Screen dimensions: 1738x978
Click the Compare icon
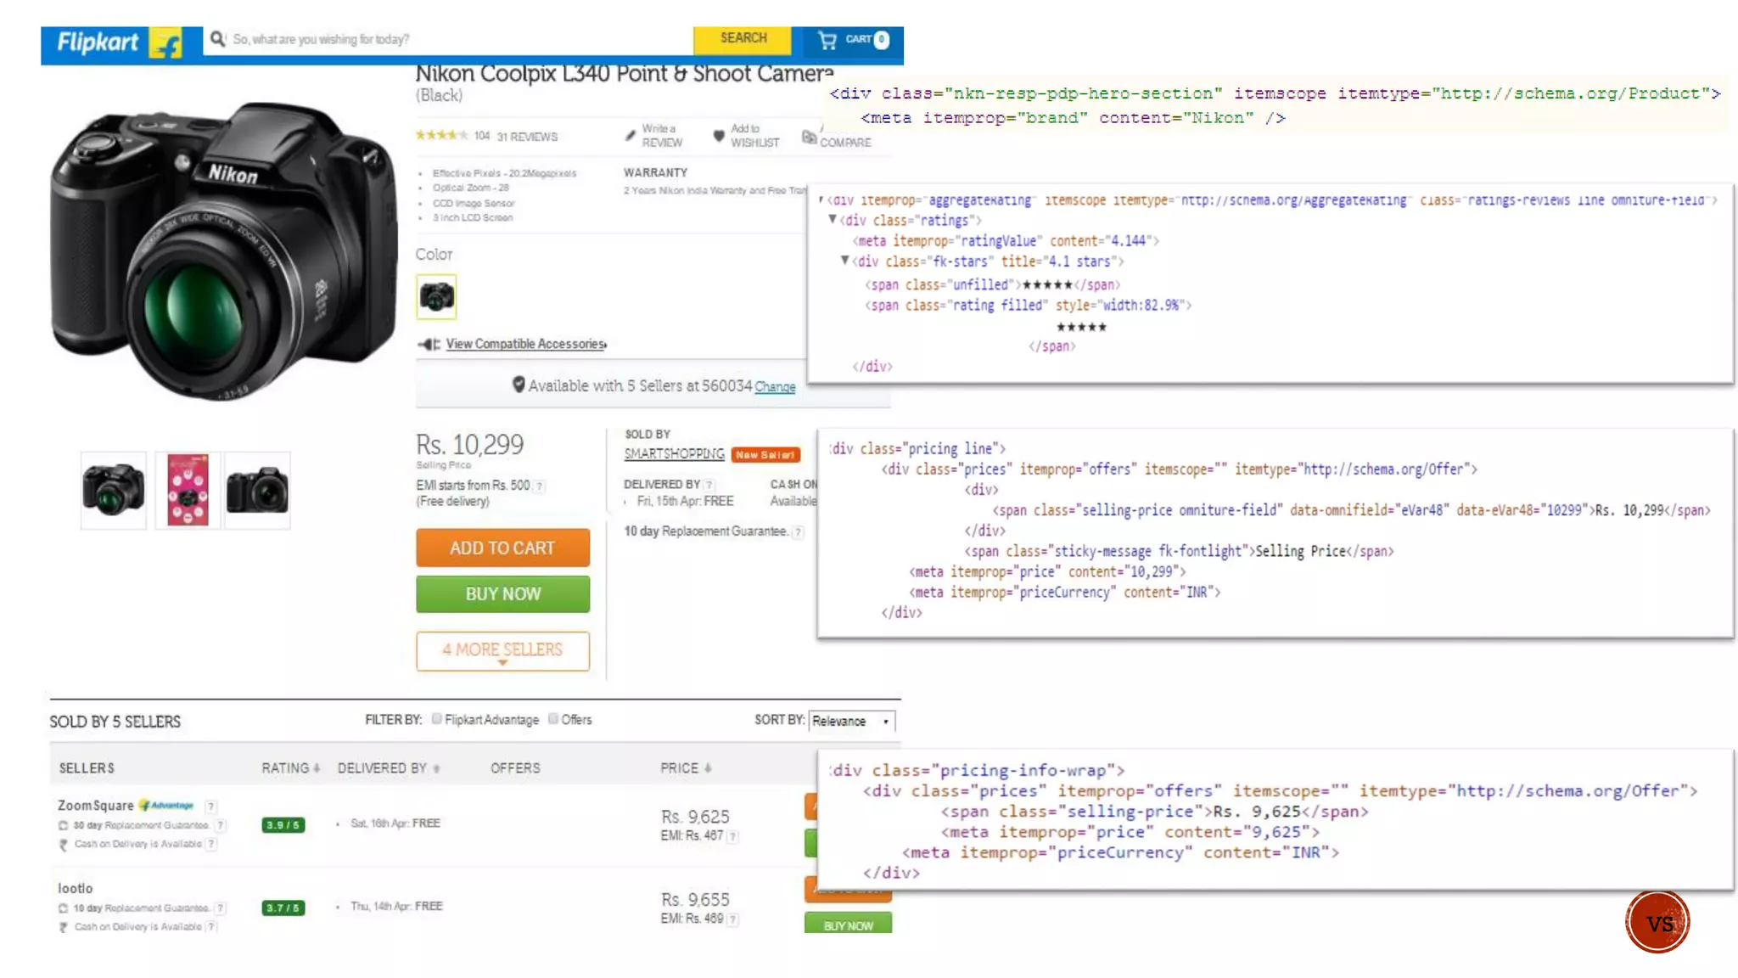[x=809, y=138]
